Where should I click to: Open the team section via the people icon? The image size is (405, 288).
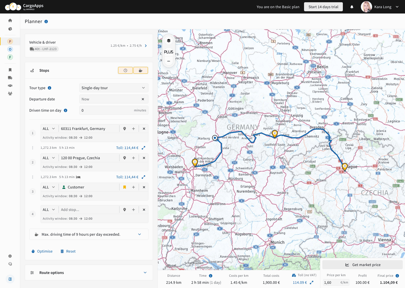point(10,93)
